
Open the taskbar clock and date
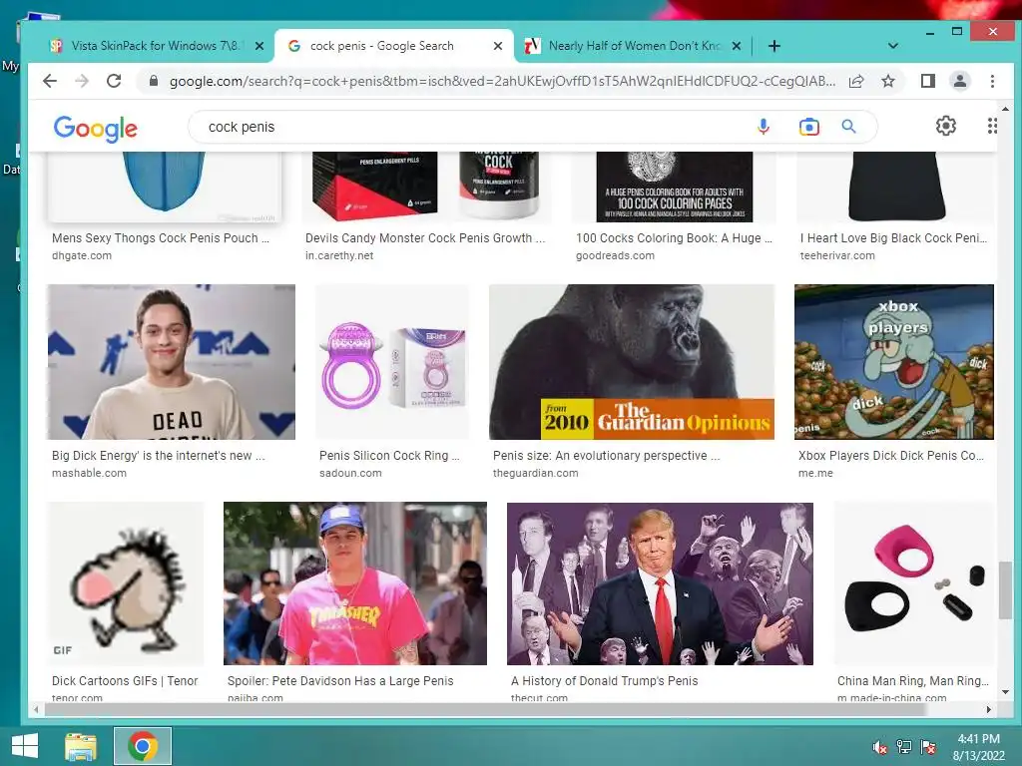coord(978,747)
